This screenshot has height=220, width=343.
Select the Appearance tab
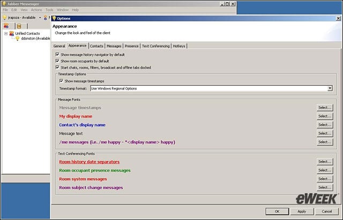pos(77,46)
